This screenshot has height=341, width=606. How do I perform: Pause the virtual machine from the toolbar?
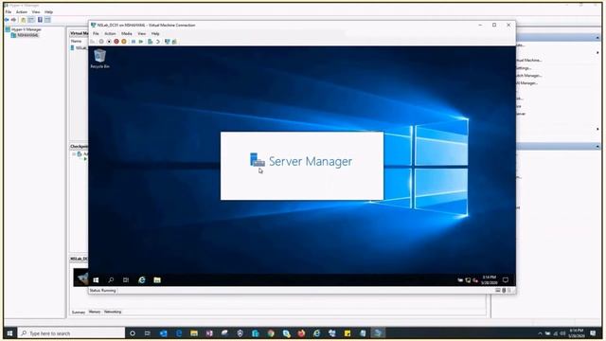tap(134, 42)
